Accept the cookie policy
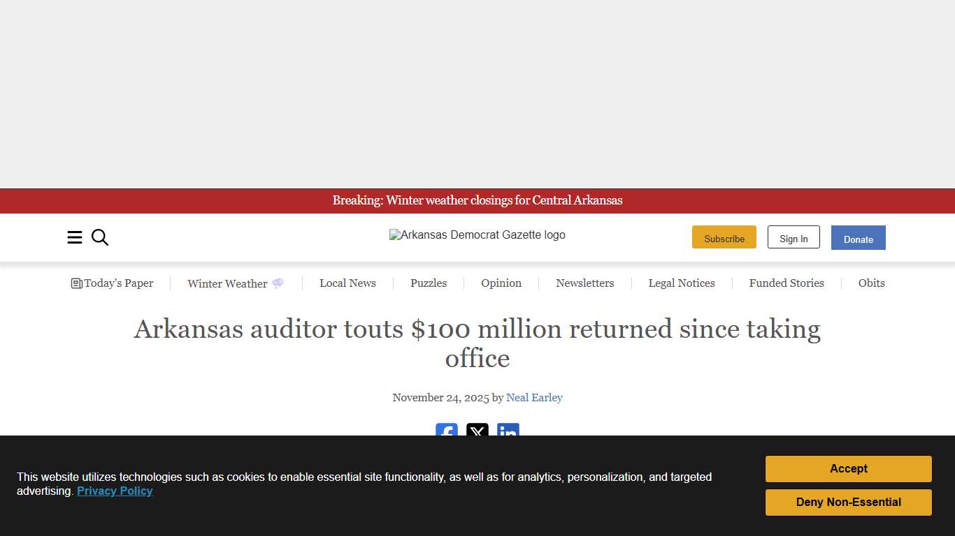The height and width of the screenshot is (536, 955). [x=848, y=468]
